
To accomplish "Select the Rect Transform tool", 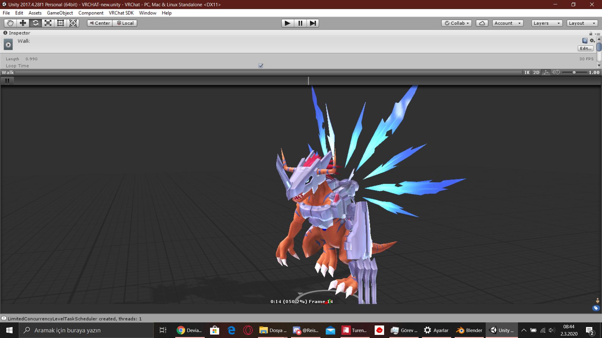I will click(x=61, y=23).
